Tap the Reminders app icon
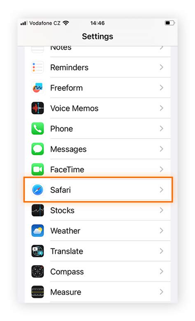Screen dimensions: 195x321 37,67
